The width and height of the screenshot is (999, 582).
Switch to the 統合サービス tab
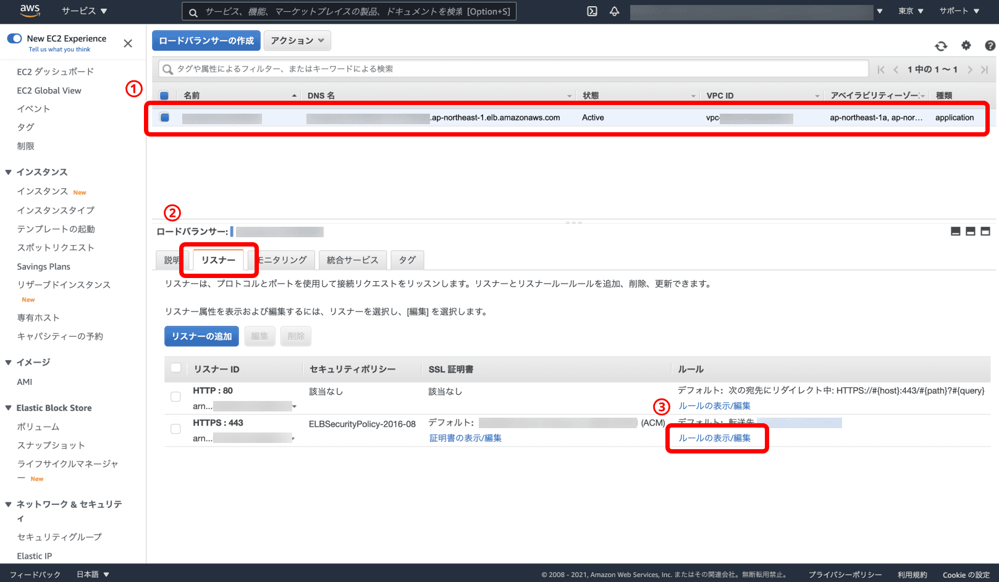[x=352, y=260]
